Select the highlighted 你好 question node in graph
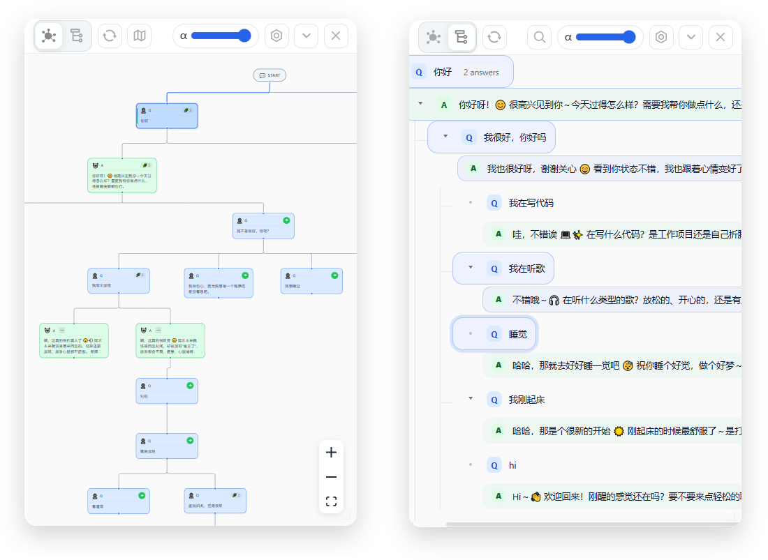 (x=167, y=116)
